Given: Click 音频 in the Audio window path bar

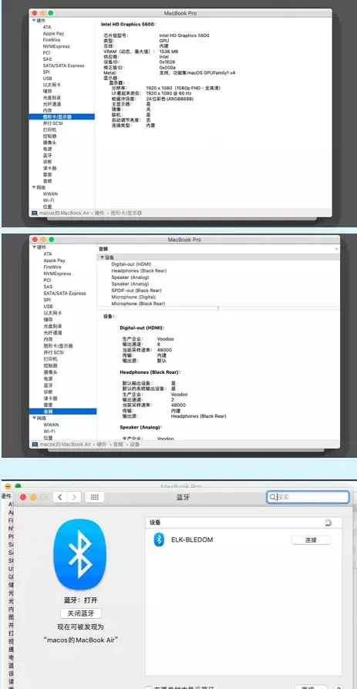Looking at the screenshot, I should (118, 444).
